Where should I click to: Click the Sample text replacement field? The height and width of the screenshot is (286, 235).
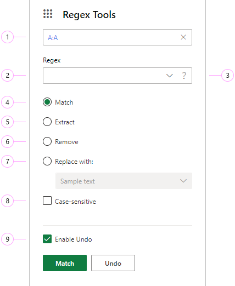(x=124, y=181)
